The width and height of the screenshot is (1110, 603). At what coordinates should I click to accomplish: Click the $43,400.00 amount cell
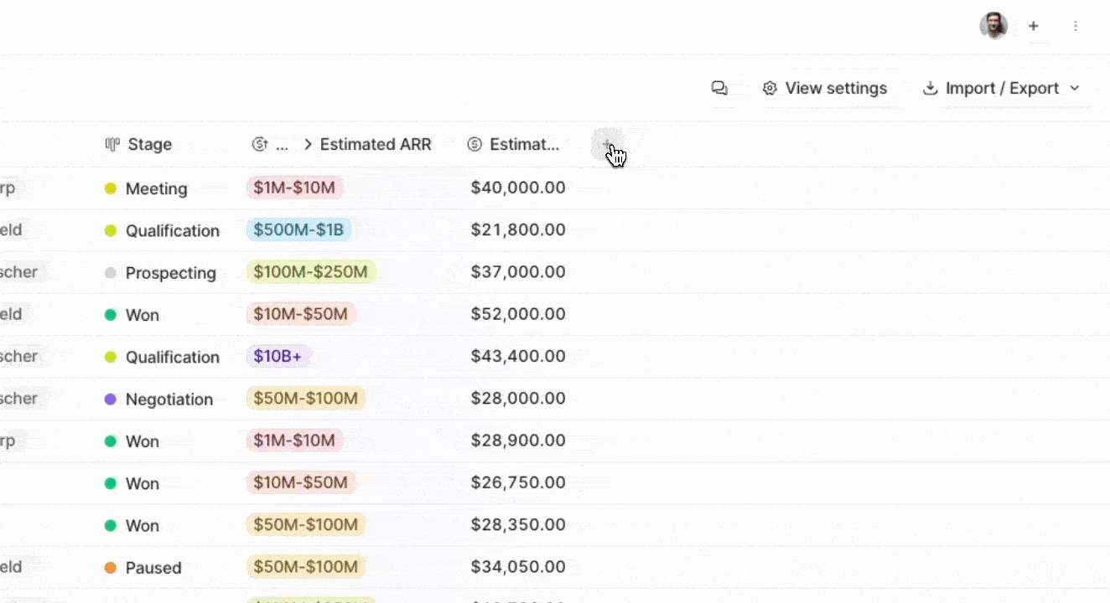pos(517,356)
